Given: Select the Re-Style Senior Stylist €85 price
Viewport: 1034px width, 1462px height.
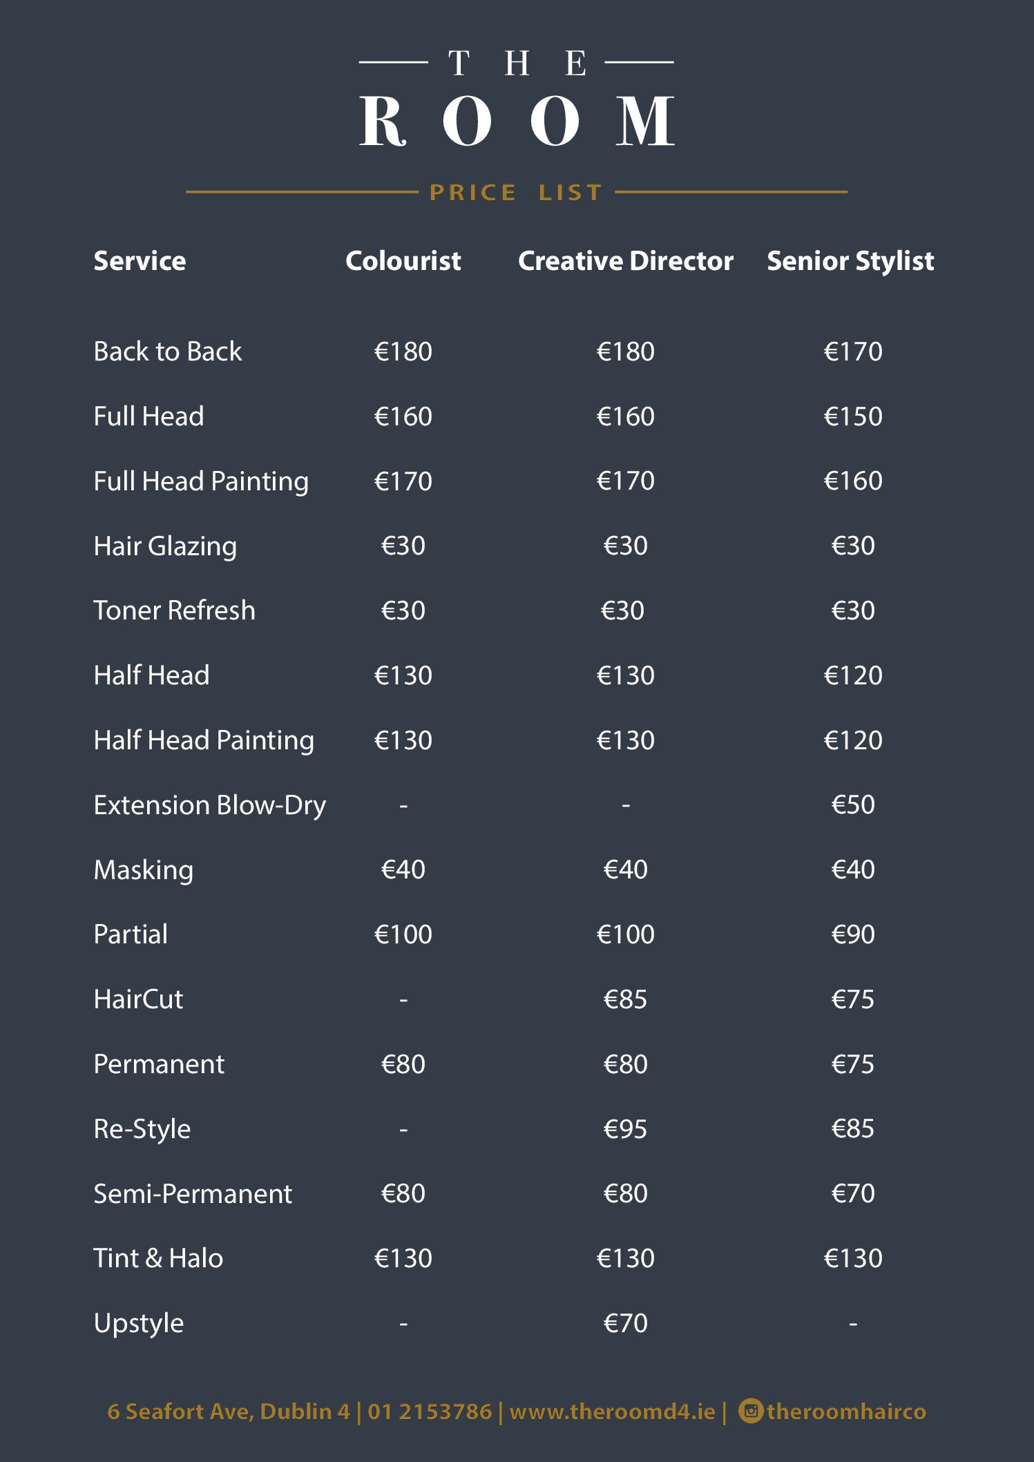Looking at the screenshot, I should coord(853,1128).
